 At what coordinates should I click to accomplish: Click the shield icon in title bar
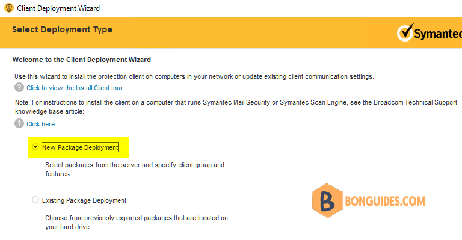(9, 8)
